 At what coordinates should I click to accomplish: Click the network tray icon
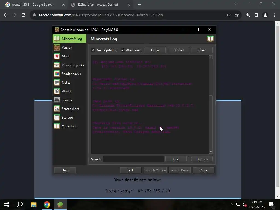(238, 205)
